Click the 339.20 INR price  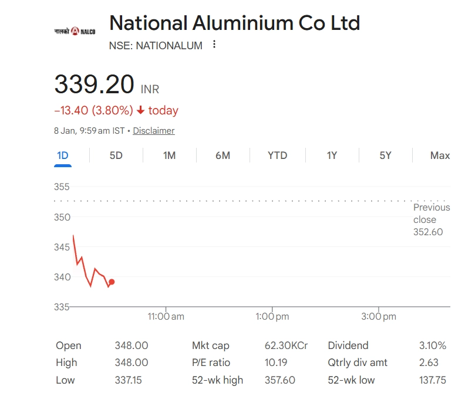click(x=95, y=84)
